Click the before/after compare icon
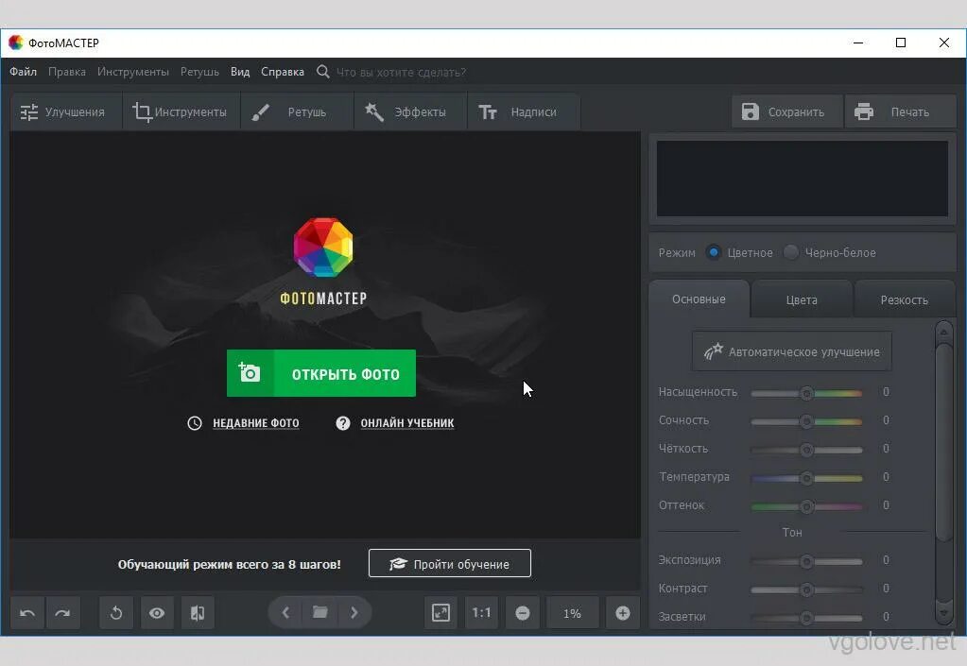This screenshot has height=666, width=967. tap(198, 613)
